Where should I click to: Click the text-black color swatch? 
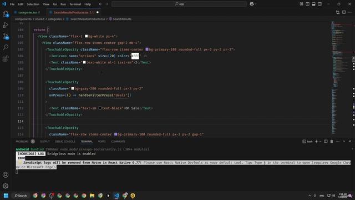[100, 108]
